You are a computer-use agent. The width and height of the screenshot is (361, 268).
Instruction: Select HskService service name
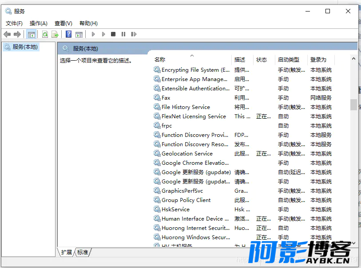click(x=175, y=210)
